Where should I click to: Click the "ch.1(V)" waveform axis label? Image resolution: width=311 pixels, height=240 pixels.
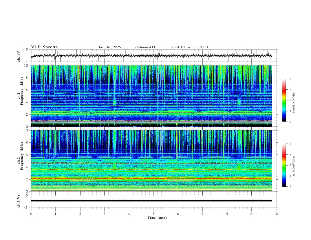coord(19,56)
